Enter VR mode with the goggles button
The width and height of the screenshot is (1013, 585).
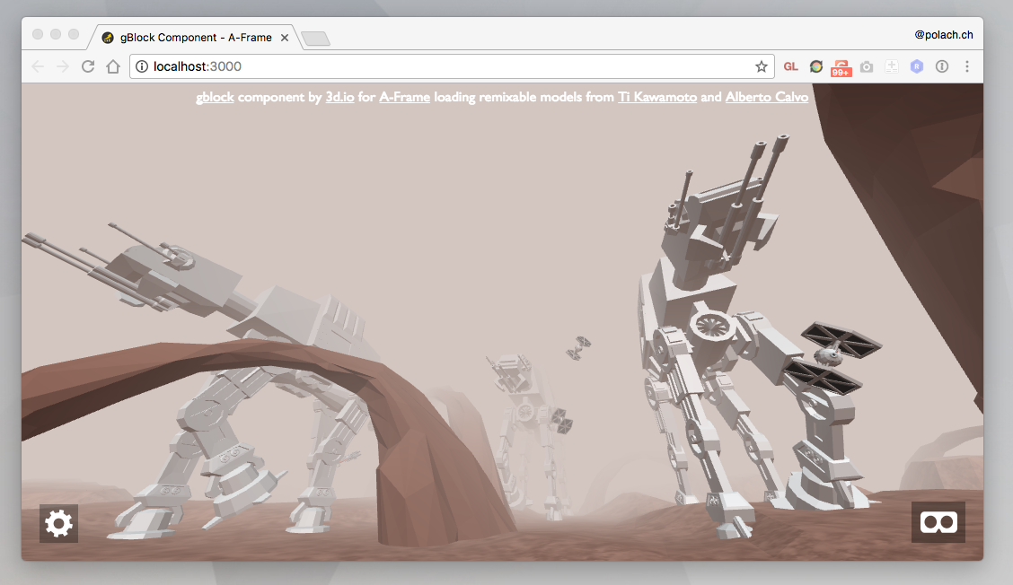click(938, 521)
